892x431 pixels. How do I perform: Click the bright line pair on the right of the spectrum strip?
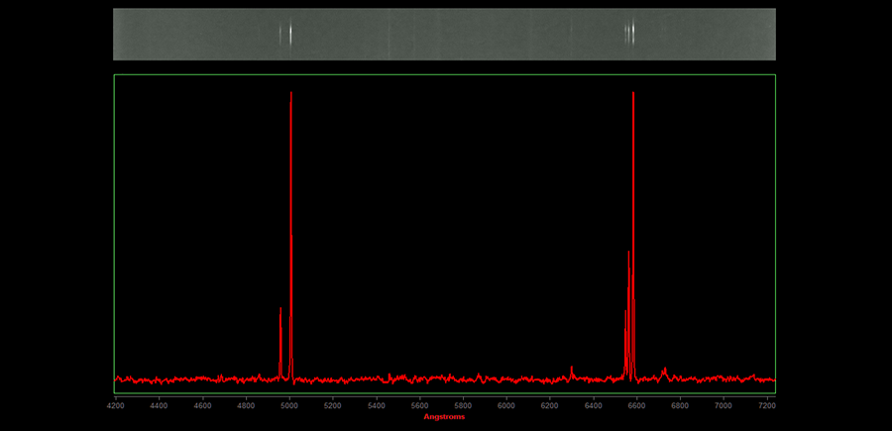[x=630, y=34]
